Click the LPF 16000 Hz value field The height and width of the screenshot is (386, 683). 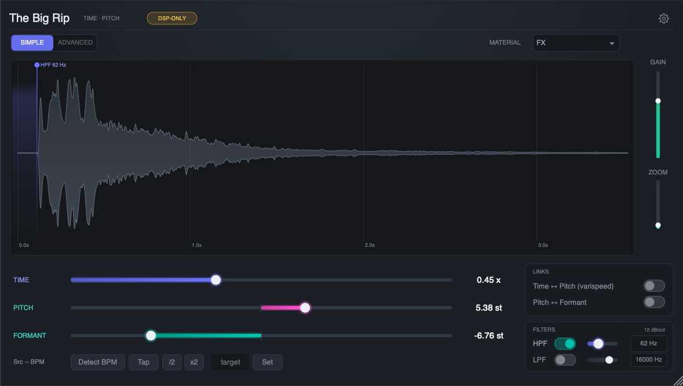649,359
